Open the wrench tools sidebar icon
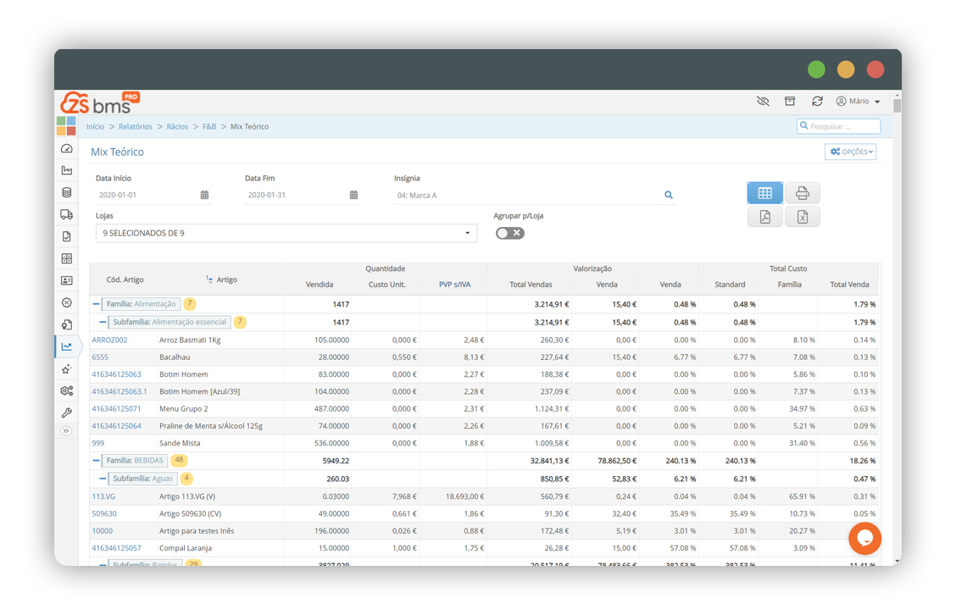 pos(67,413)
